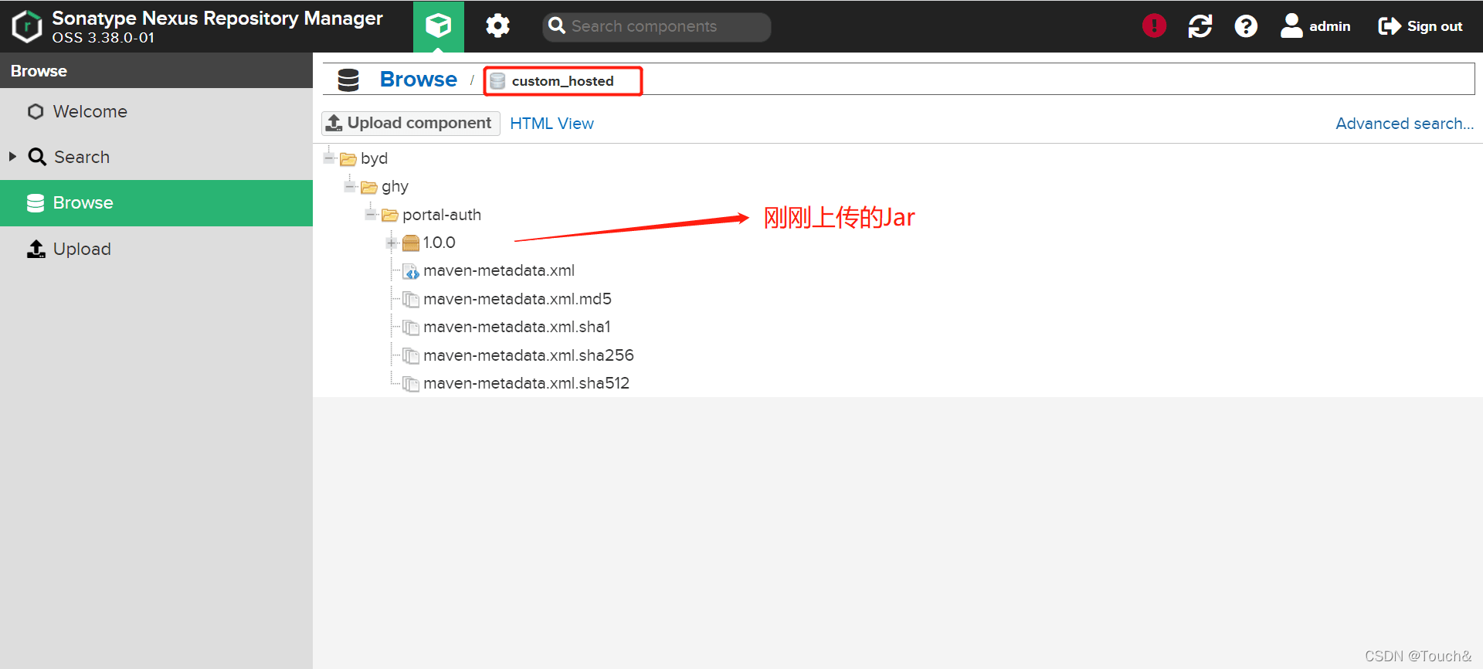Expand the 1.0.0 version node
The height and width of the screenshot is (669, 1483).
pos(392,243)
